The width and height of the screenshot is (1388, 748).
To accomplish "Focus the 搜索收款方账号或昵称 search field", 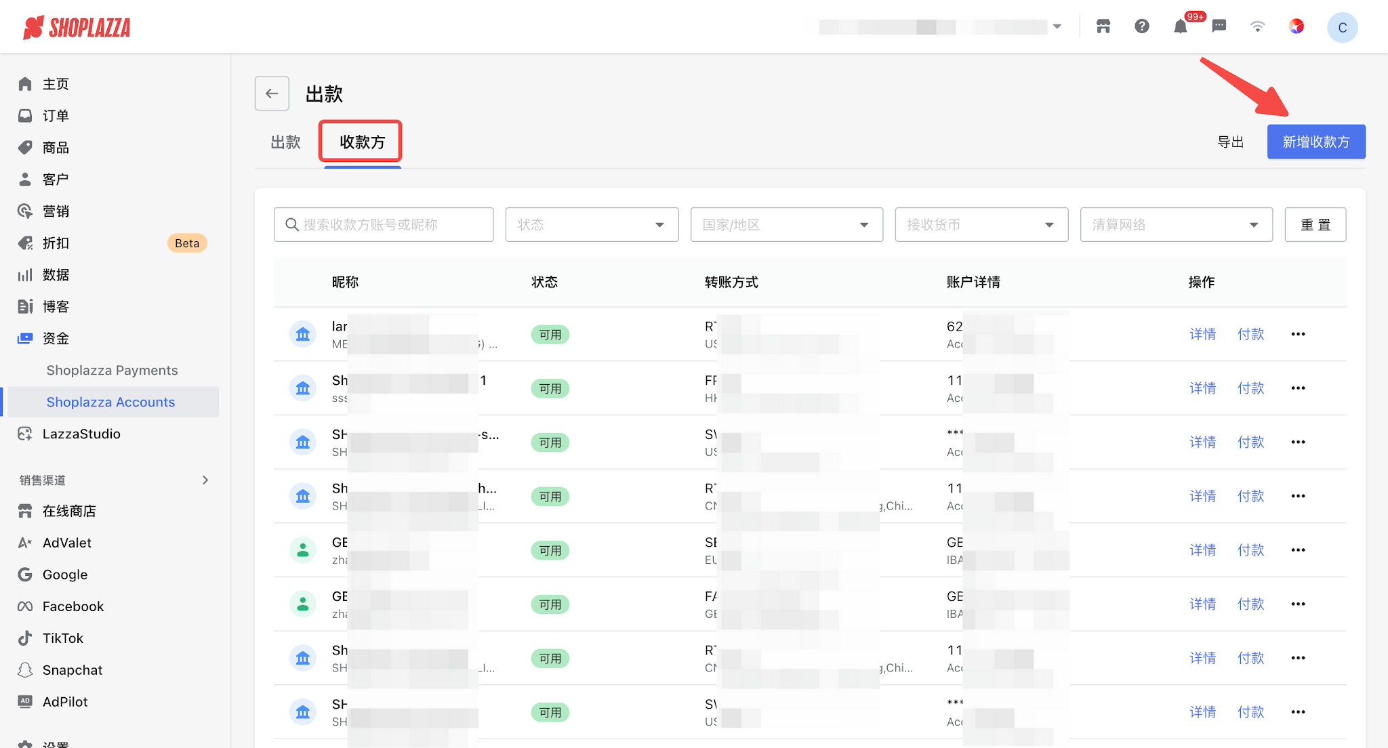I will 384,225.
